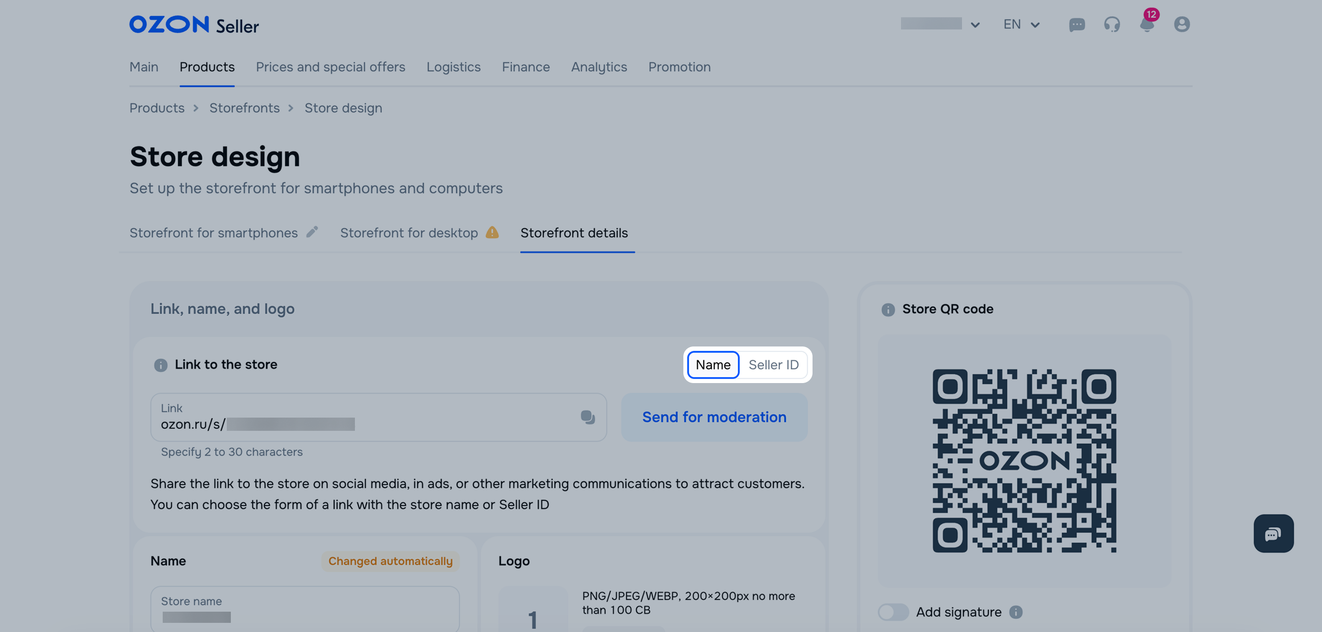
Task: Click Send for moderation button
Action: pos(714,417)
